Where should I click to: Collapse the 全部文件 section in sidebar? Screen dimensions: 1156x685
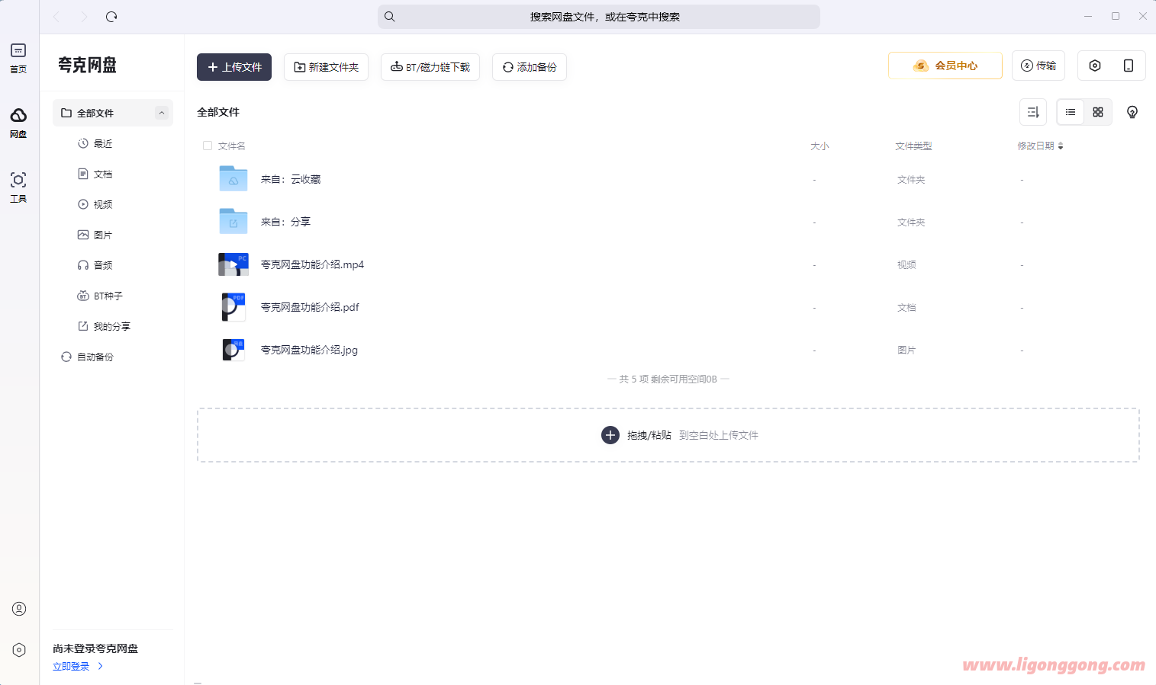point(162,112)
